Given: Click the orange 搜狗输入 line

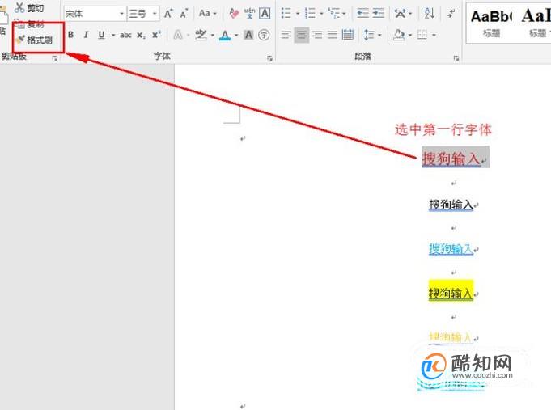Looking at the screenshot, I should pos(450,337).
